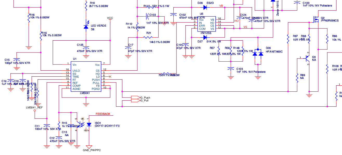The width and height of the screenshot is (342, 155).
Task: Click the LM5041 part name text
Action: pyautogui.click(x=85, y=93)
